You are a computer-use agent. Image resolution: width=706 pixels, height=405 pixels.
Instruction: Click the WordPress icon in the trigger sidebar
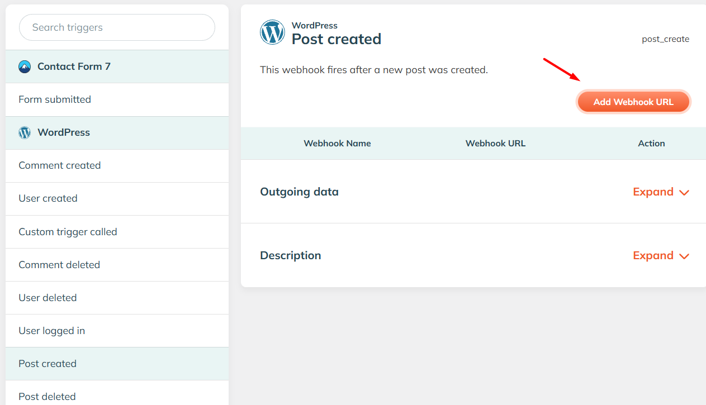pos(24,132)
